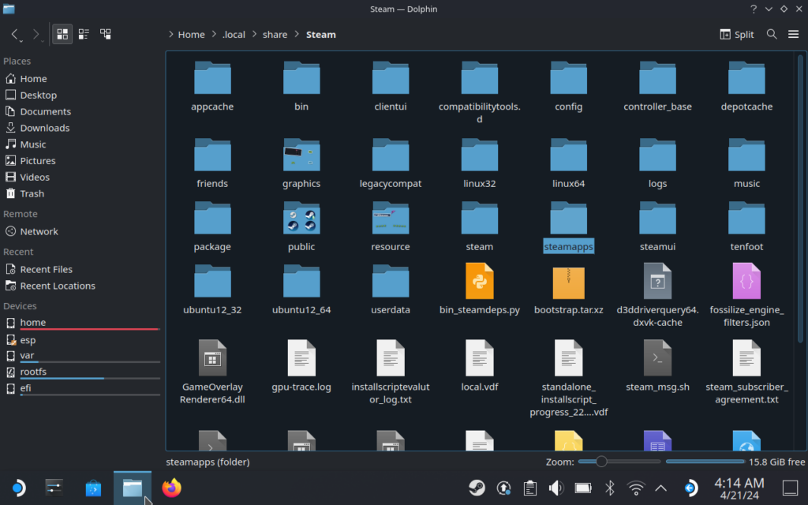Image resolution: width=808 pixels, height=505 pixels.
Task: Select the graphics folder icon
Action: pos(301,154)
